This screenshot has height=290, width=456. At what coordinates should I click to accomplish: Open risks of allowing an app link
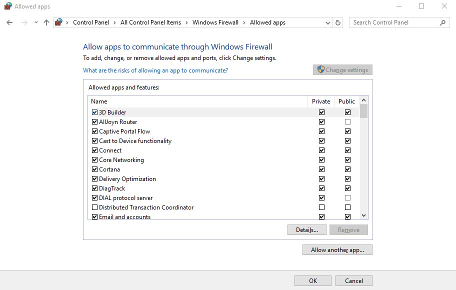155,70
